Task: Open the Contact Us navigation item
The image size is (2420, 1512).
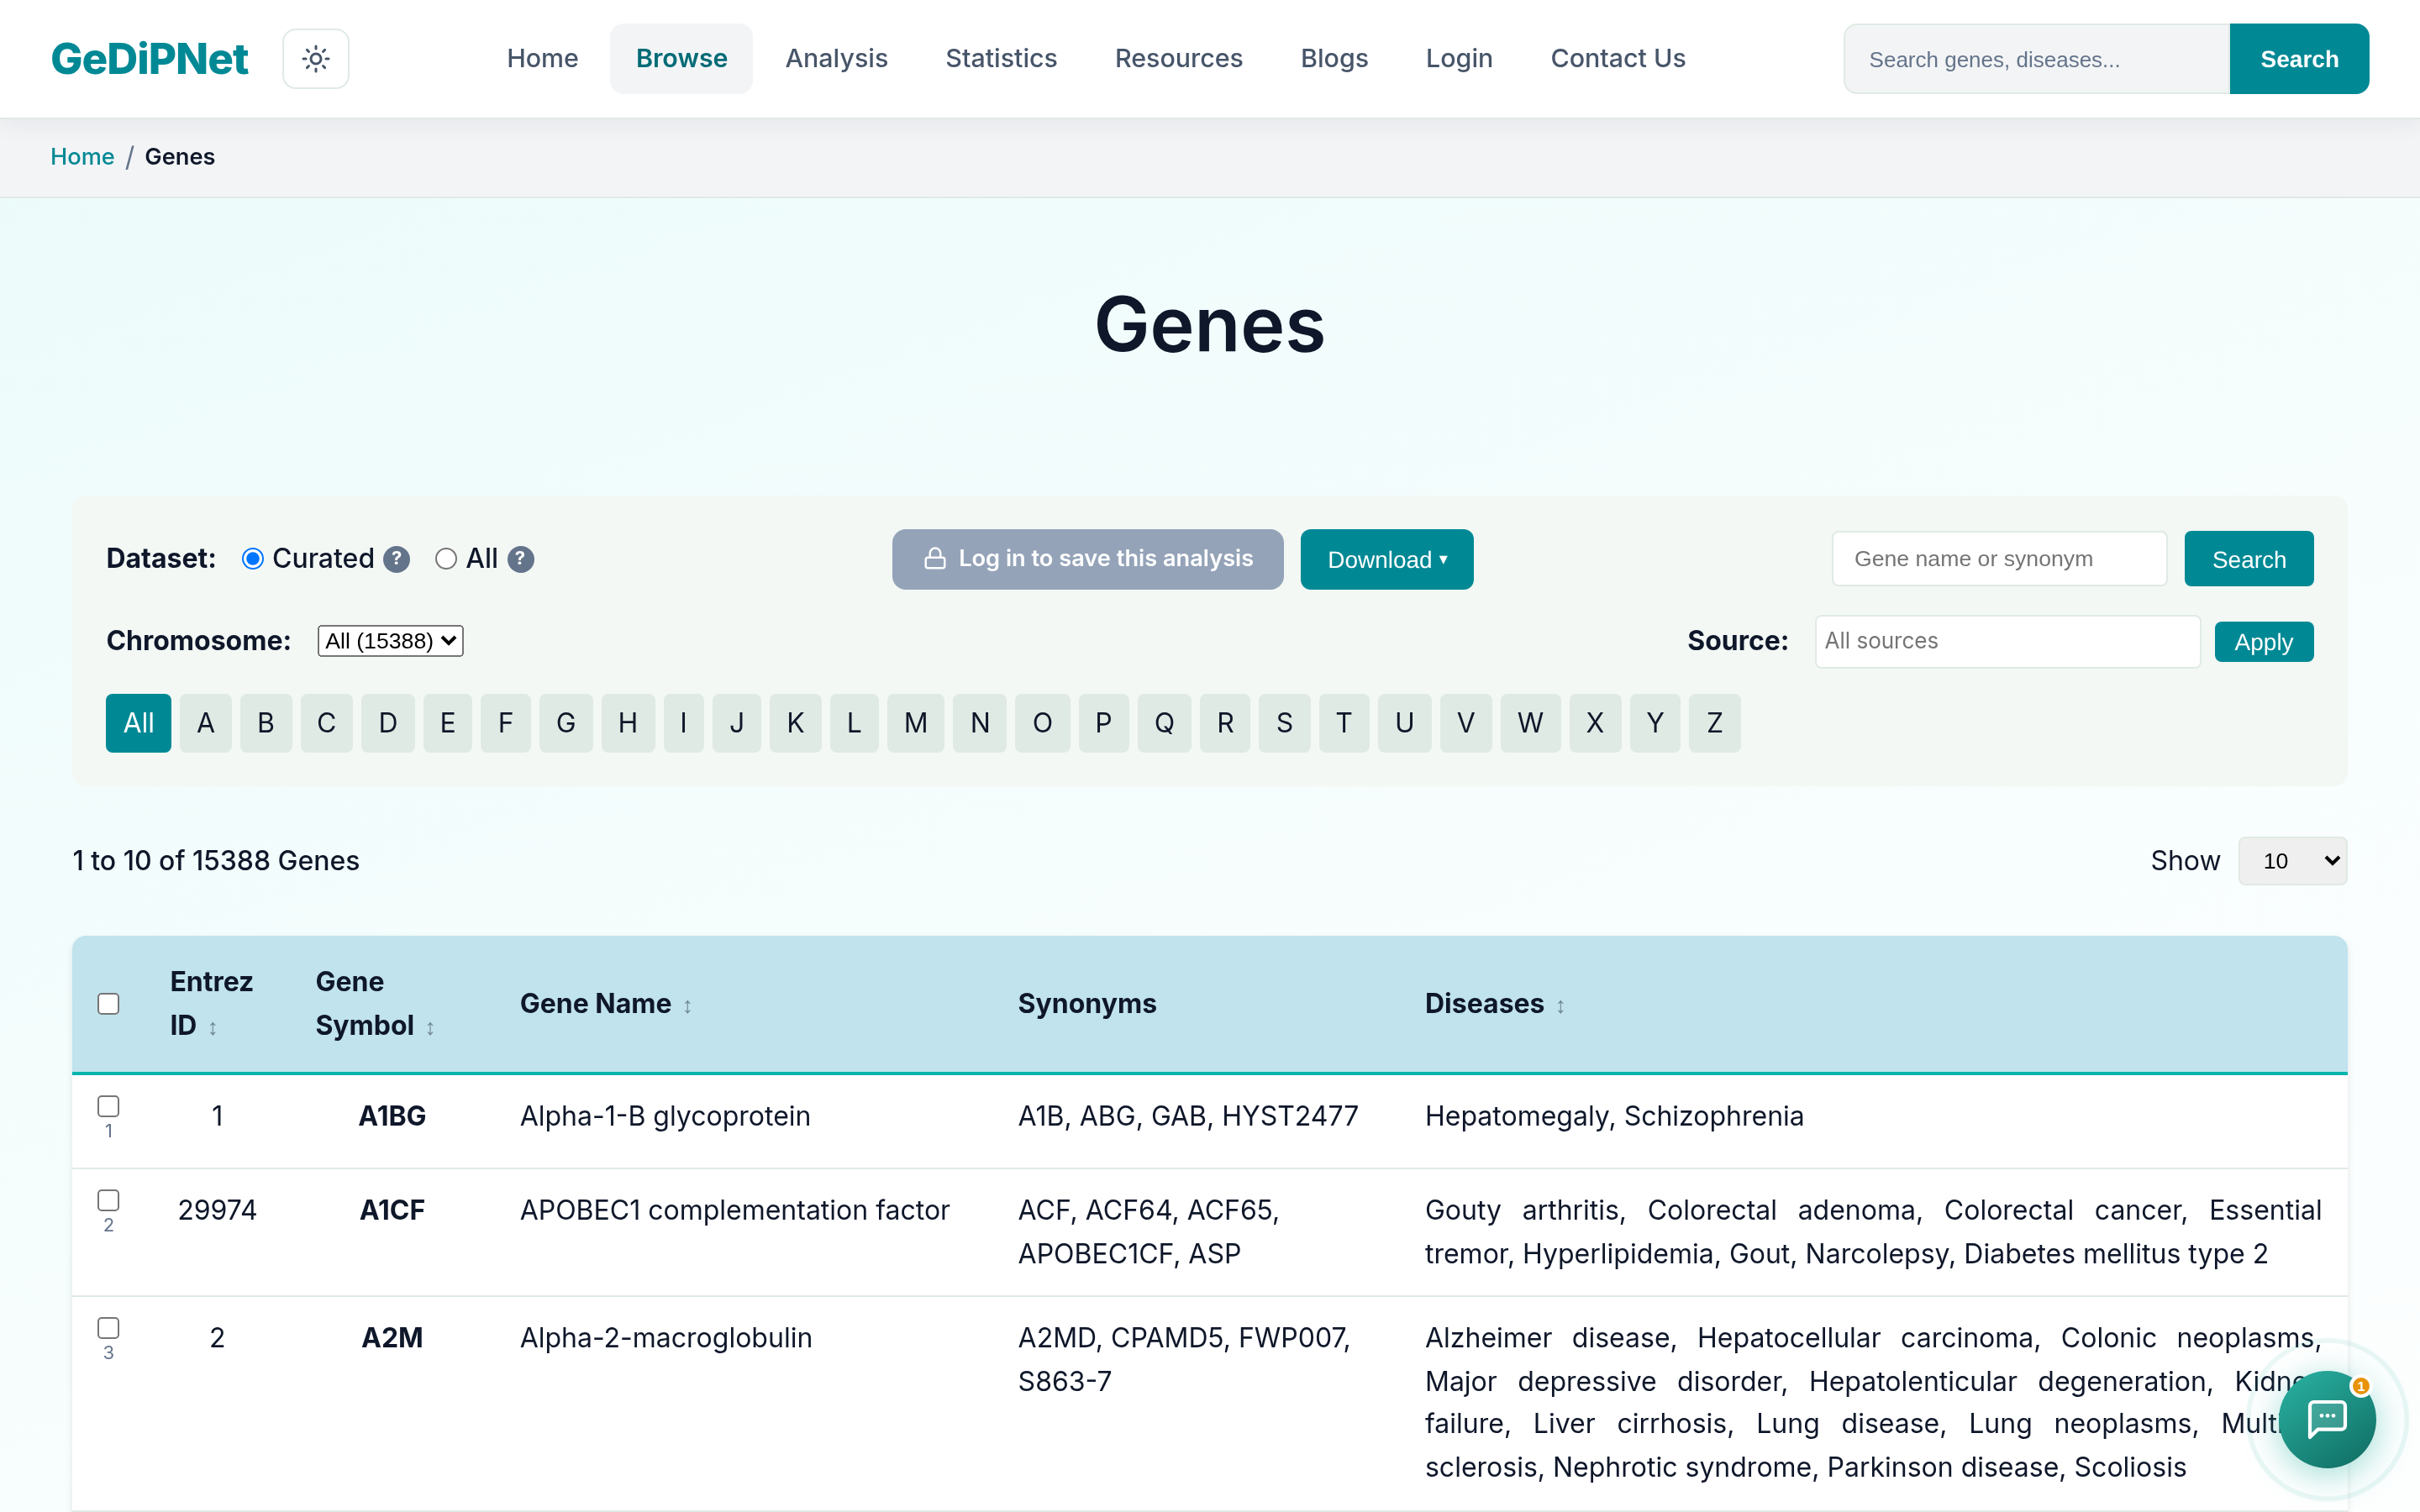Action: (x=1618, y=59)
